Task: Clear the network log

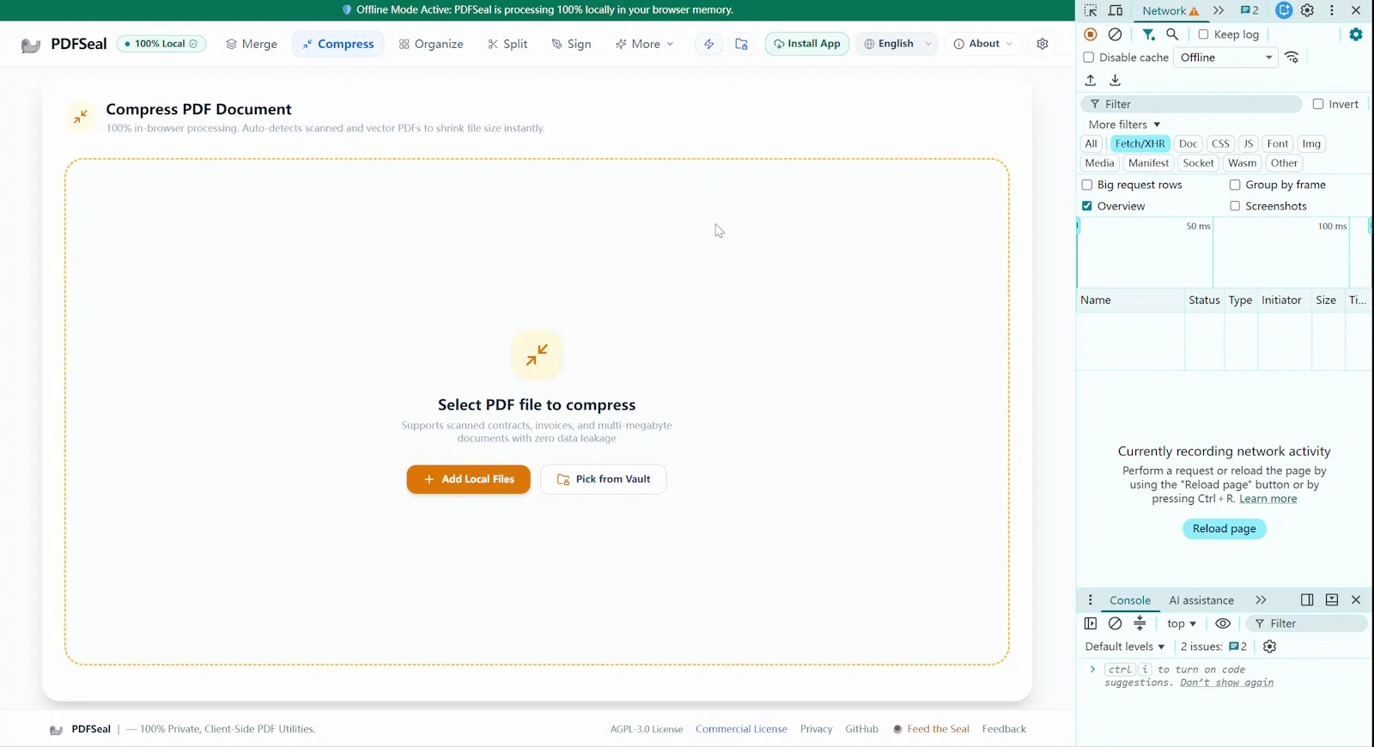Action: [x=1116, y=34]
